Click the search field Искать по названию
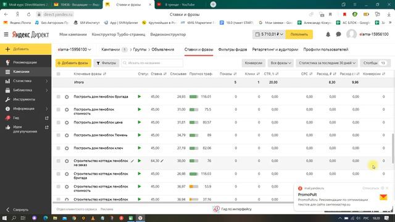The width and height of the screenshot is (395, 222). [152, 63]
